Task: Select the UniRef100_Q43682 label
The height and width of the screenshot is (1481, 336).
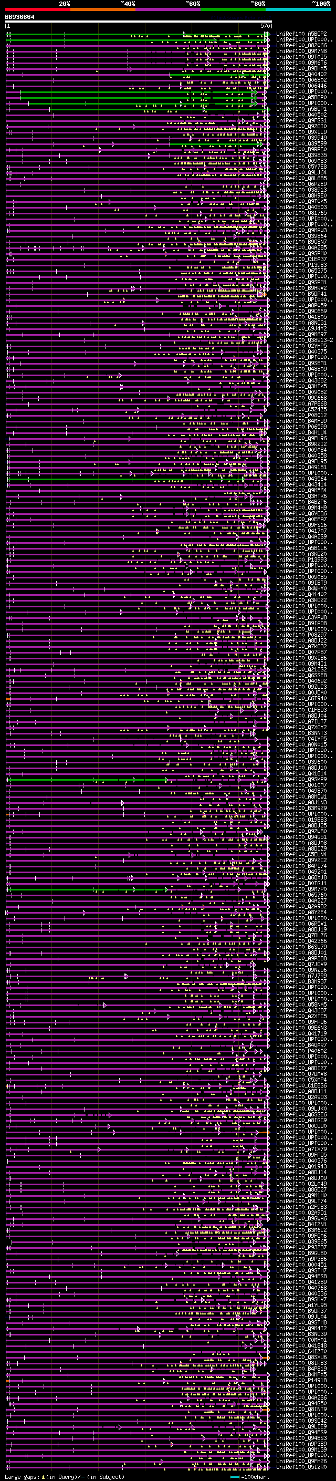Action: (x=301, y=380)
